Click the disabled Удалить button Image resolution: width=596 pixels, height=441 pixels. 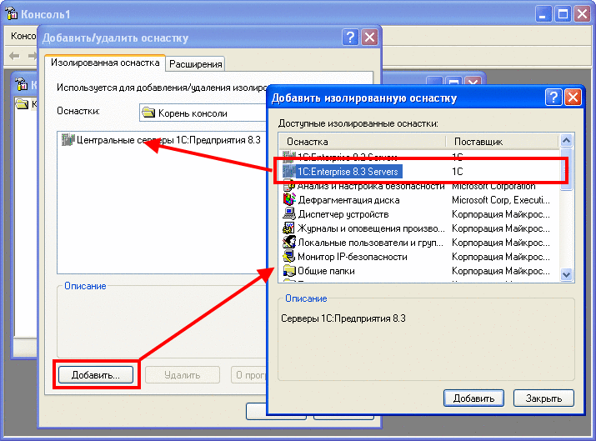pyautogui.click(x=182, y=375)
